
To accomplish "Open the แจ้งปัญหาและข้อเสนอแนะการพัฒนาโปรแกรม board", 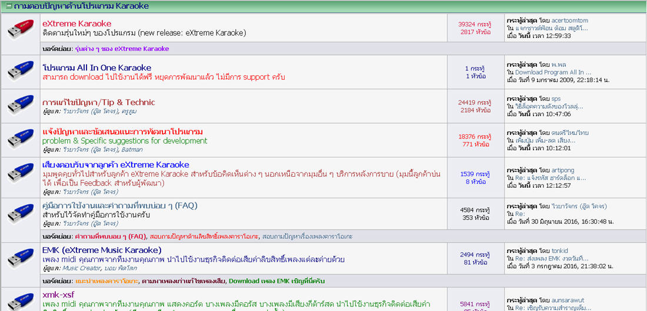I will pos(122,132).
